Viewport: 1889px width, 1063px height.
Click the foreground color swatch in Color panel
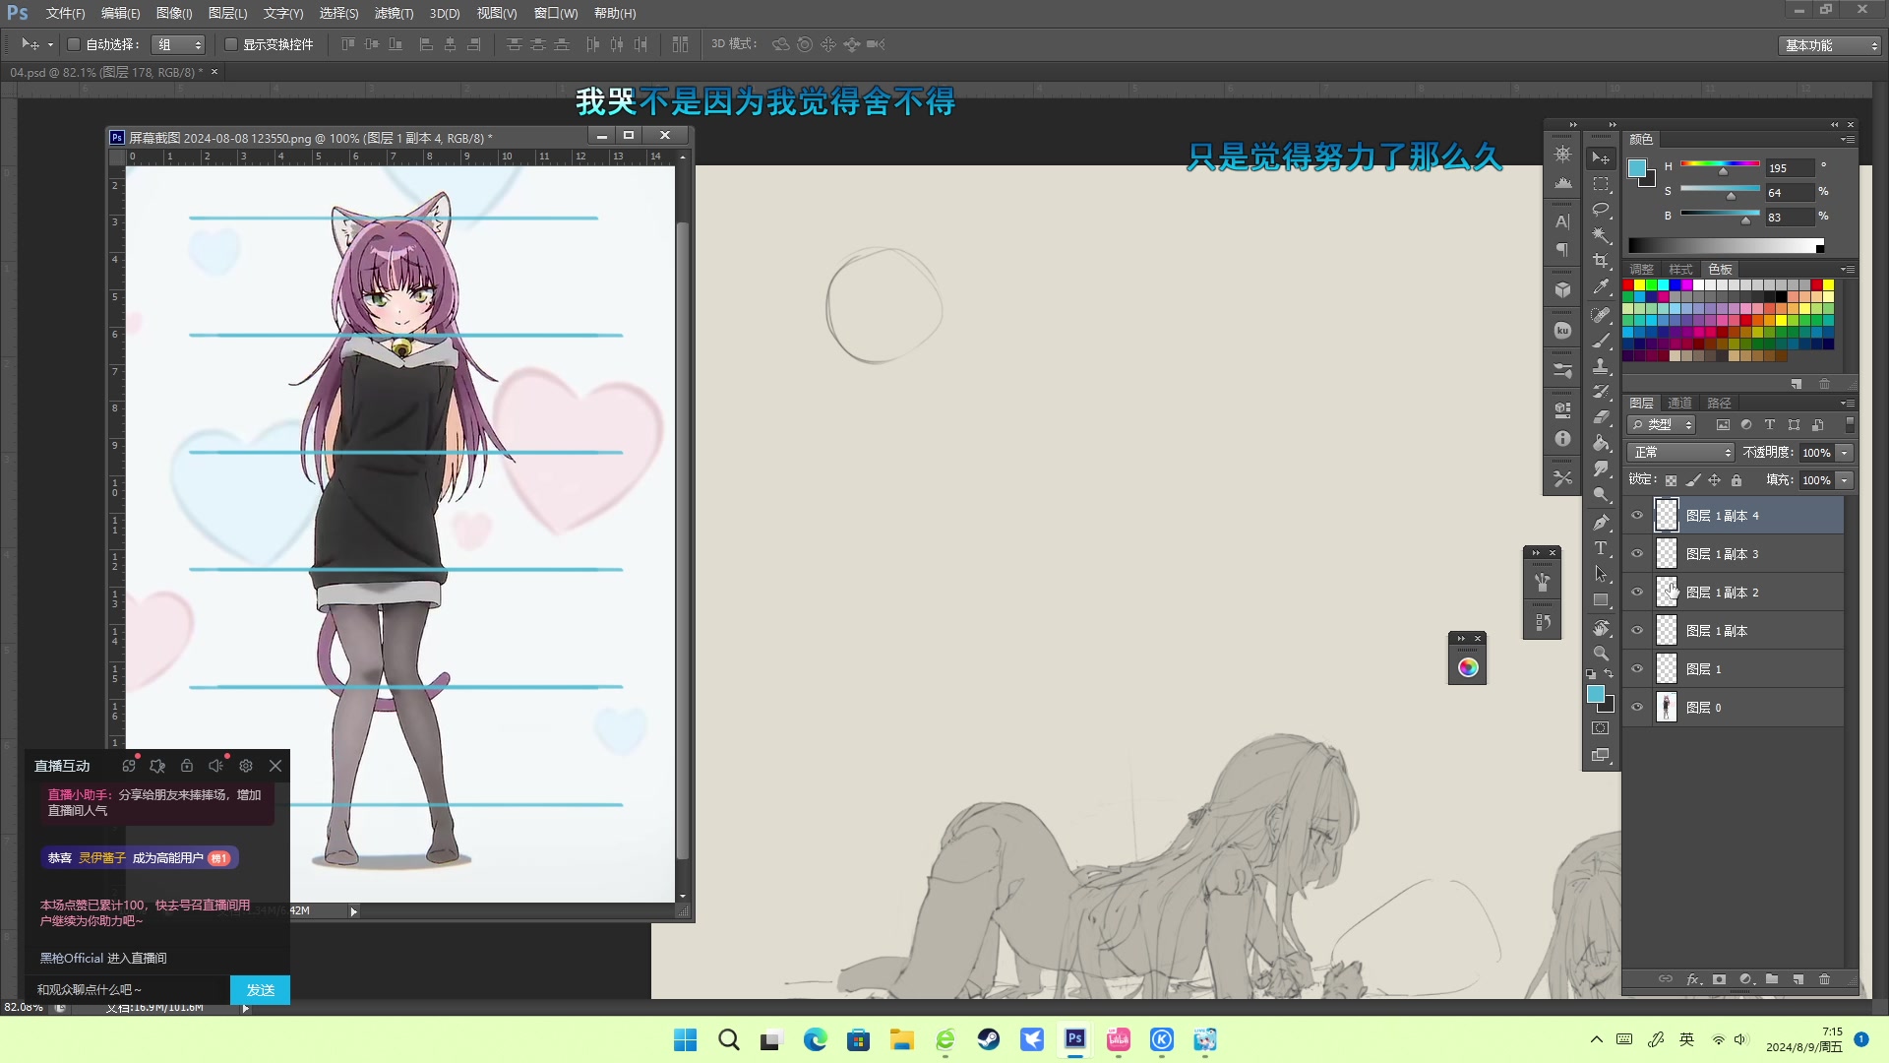point(1637,168)
